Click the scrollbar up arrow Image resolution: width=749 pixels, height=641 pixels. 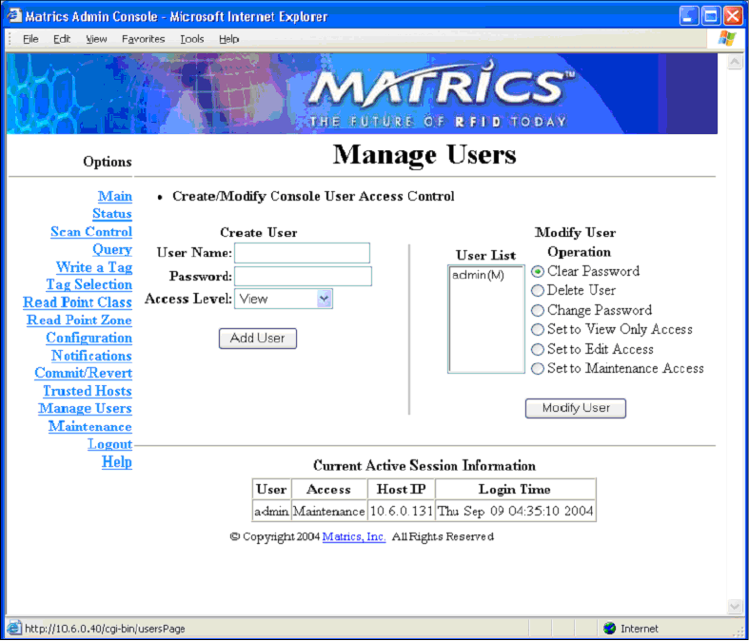[x=734, y=62]
